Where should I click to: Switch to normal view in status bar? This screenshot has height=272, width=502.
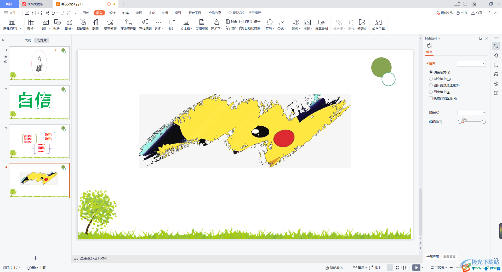click(x=390, y=268)
